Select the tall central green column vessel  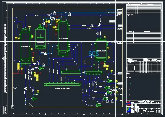click(x=63, y=38)
